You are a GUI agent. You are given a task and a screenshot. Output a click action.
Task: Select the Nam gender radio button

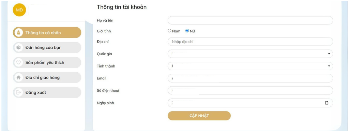[169, 31]
